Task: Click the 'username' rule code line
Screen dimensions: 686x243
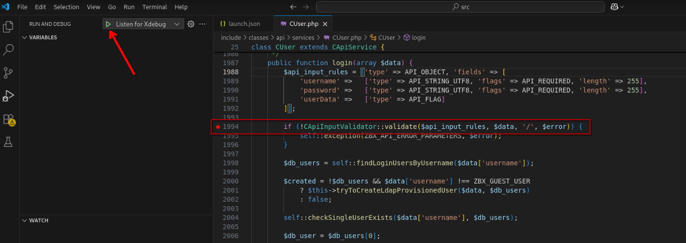Action: [x=473, y=81]
